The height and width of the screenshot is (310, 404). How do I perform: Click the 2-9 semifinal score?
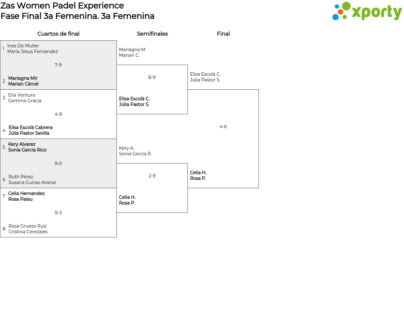tap(152, 176)
